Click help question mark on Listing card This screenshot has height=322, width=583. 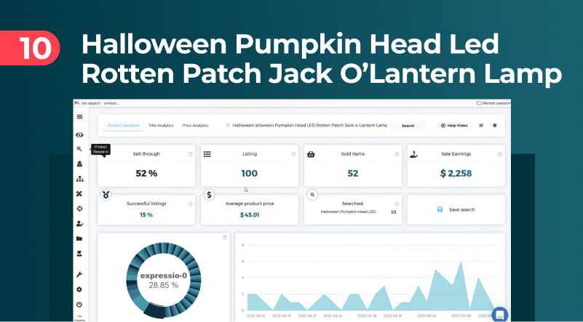tap(293, 154)
